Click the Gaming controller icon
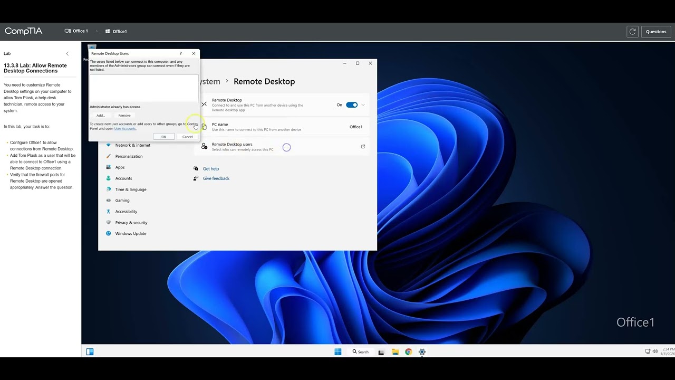 click(109, 201)
